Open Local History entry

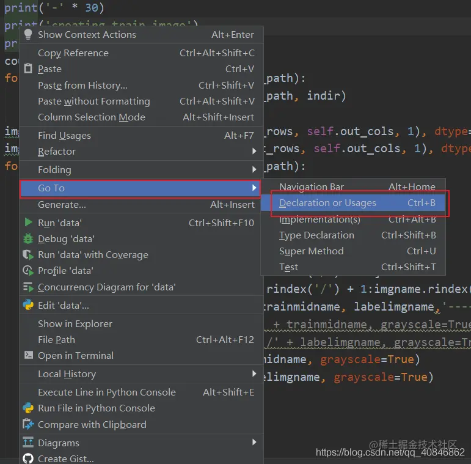(142, 374)
